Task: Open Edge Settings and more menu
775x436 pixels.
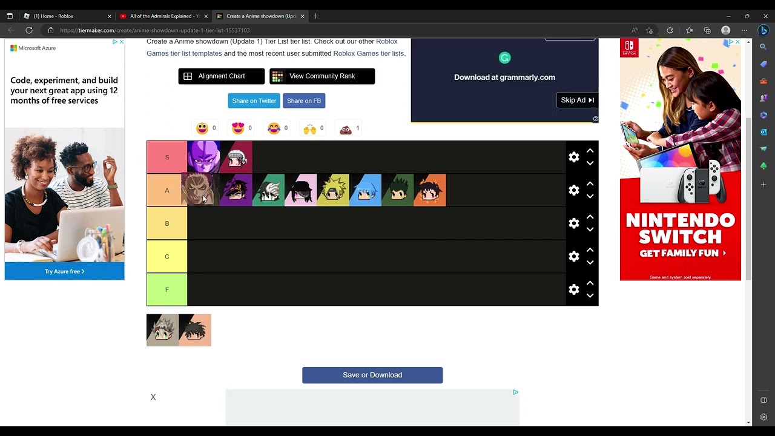Action: click(744, 30)
